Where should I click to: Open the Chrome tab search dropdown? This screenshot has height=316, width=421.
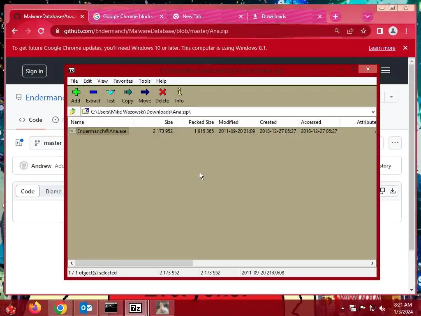(367, 16)
